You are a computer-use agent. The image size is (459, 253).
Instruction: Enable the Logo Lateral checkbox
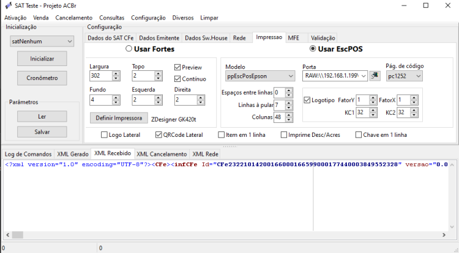click(104, 134)
